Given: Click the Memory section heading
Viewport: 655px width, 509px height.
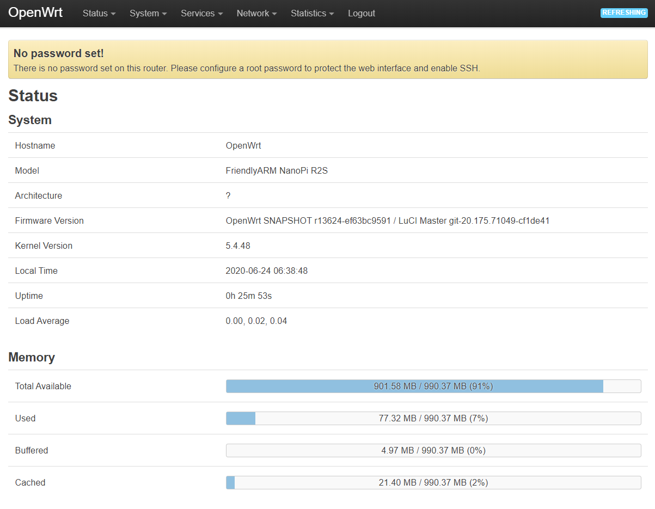Looking at the screenshot, I should 32,357.
